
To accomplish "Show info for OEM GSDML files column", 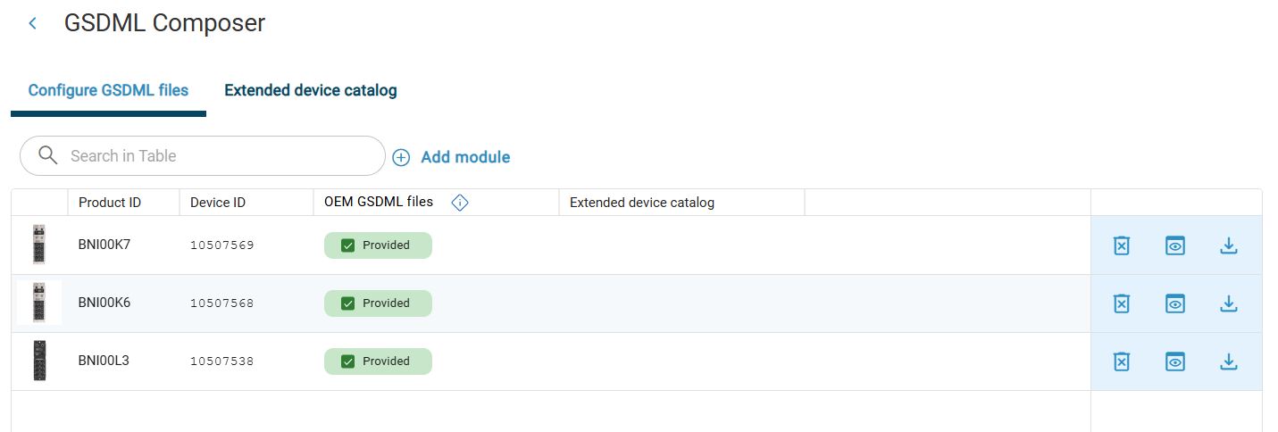I will coord(460,203).
